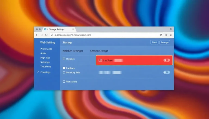The width and height of the screenshot is (209, 119).
Task: Click the Setrage button
Action: [165, 42]
